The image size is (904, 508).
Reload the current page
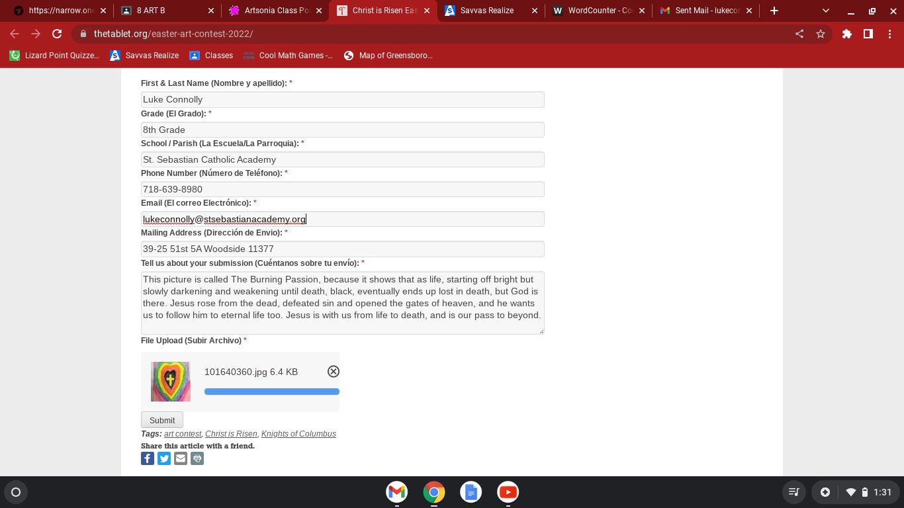click(x=57, y=34)
